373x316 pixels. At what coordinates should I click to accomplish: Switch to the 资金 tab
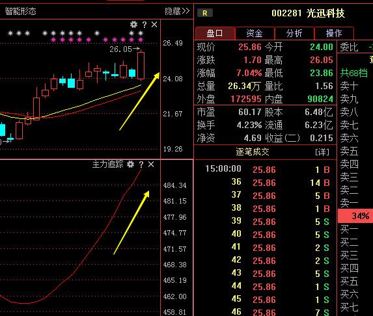pyautogui.click(x=255, y=33)
